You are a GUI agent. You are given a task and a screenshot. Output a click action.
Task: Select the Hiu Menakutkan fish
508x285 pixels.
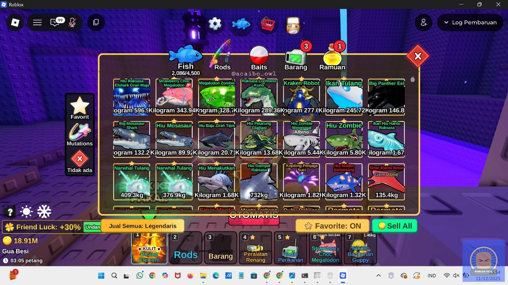coord(217,182)
